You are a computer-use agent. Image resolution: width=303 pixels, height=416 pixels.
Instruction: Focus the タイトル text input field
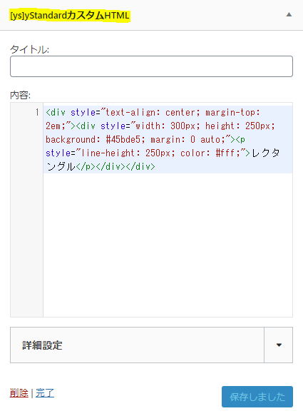click(x=151, y=66)
